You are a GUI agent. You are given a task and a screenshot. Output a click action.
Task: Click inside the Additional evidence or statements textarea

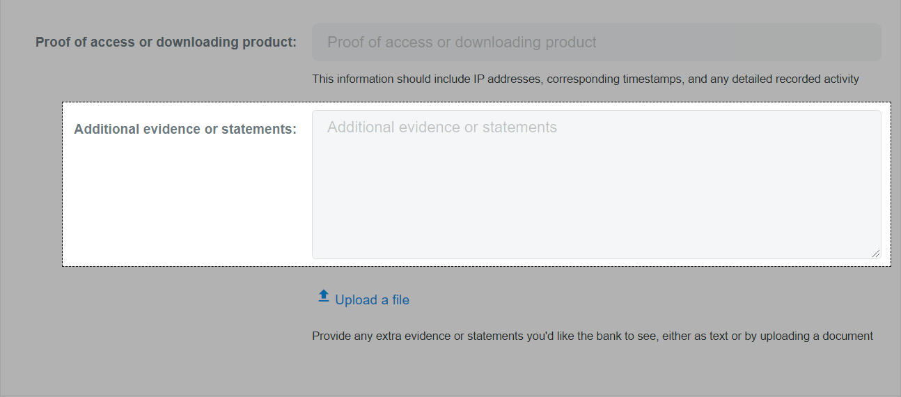pyautogui.click(x=597, y=185)
